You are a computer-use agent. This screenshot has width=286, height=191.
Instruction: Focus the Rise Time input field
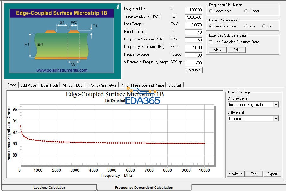click(x=193, y=32)
